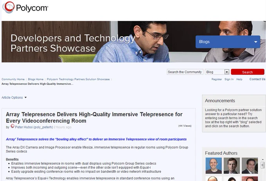
Task: Click the (44 Views) counter text
Action: click(x=185, y=126)
